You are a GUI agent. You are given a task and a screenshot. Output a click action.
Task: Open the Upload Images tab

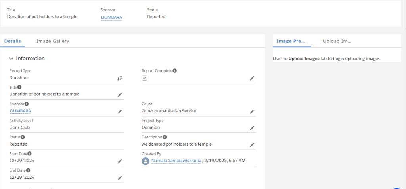coord(337,41)
